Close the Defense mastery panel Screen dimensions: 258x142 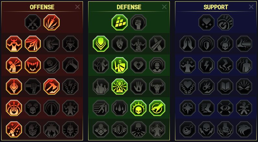point(164,7)
